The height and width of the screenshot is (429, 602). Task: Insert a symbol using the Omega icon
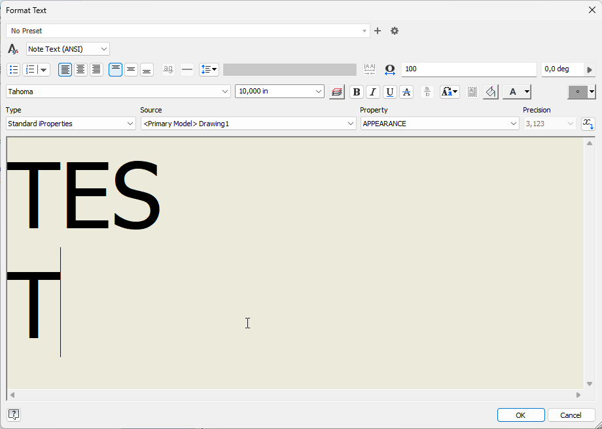(x=389, y=69)
